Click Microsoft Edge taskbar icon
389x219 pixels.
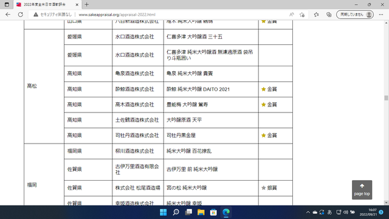(226, 212)
